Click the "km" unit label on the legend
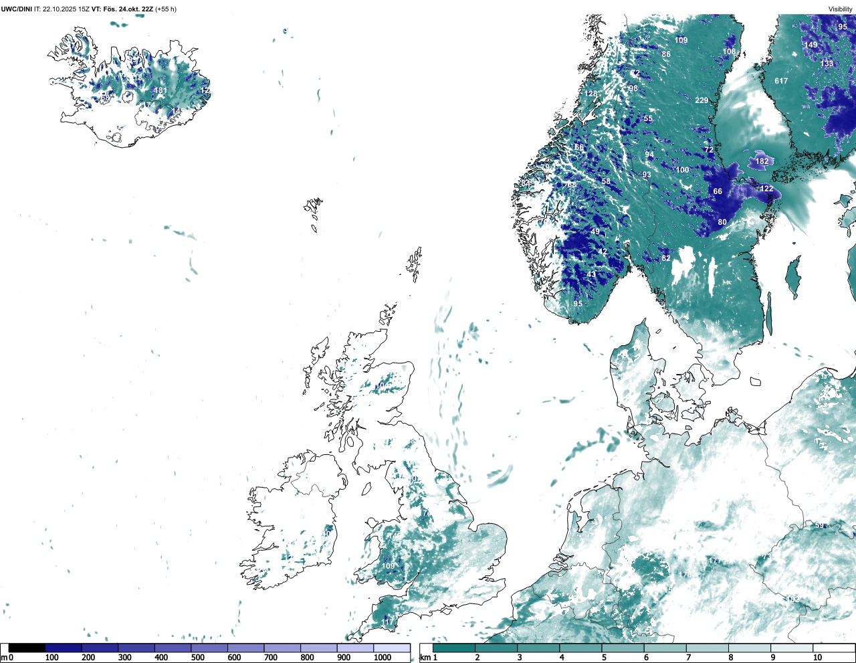856x663 pixels. 425,658
